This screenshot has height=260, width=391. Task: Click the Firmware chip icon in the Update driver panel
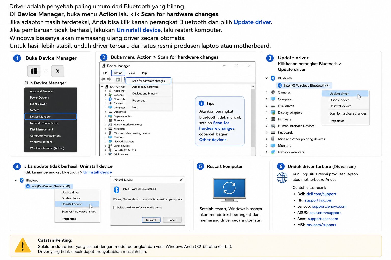pos(273,119)
